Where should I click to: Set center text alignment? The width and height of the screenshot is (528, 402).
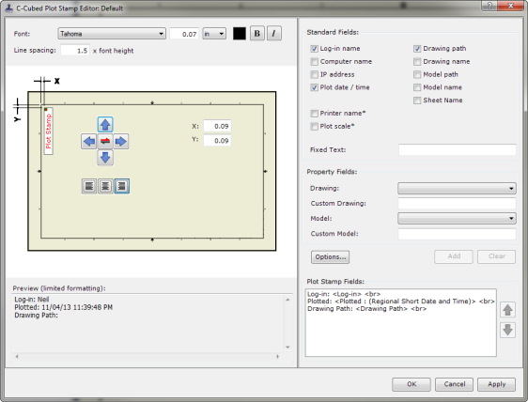pyautogui.click(x=105, y=186)
